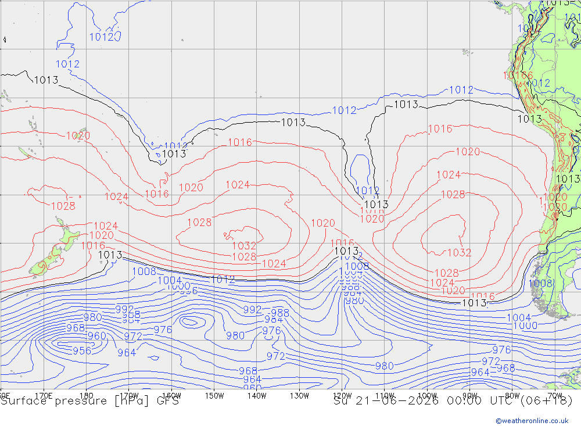Click the 80W longitude axis label

(512, 396)
